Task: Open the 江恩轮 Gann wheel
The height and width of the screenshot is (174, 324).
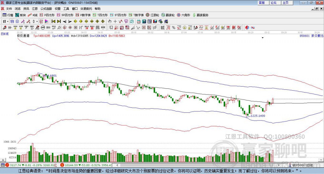Action: (153, 15)
